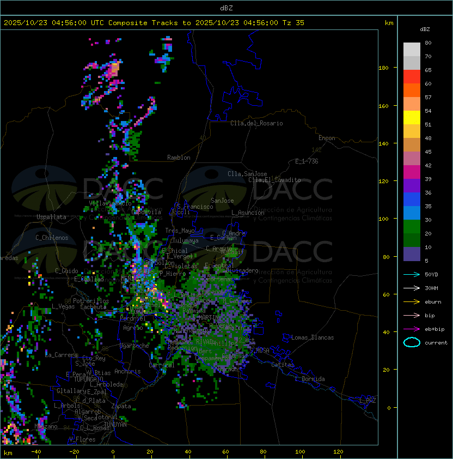Click the 'Ugarteche' map label
This screenshot has width=453, height=459.
click(x=134, y=346)
